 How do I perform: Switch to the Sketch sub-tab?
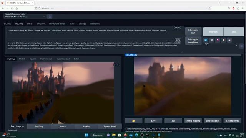[x=22, y=59]
